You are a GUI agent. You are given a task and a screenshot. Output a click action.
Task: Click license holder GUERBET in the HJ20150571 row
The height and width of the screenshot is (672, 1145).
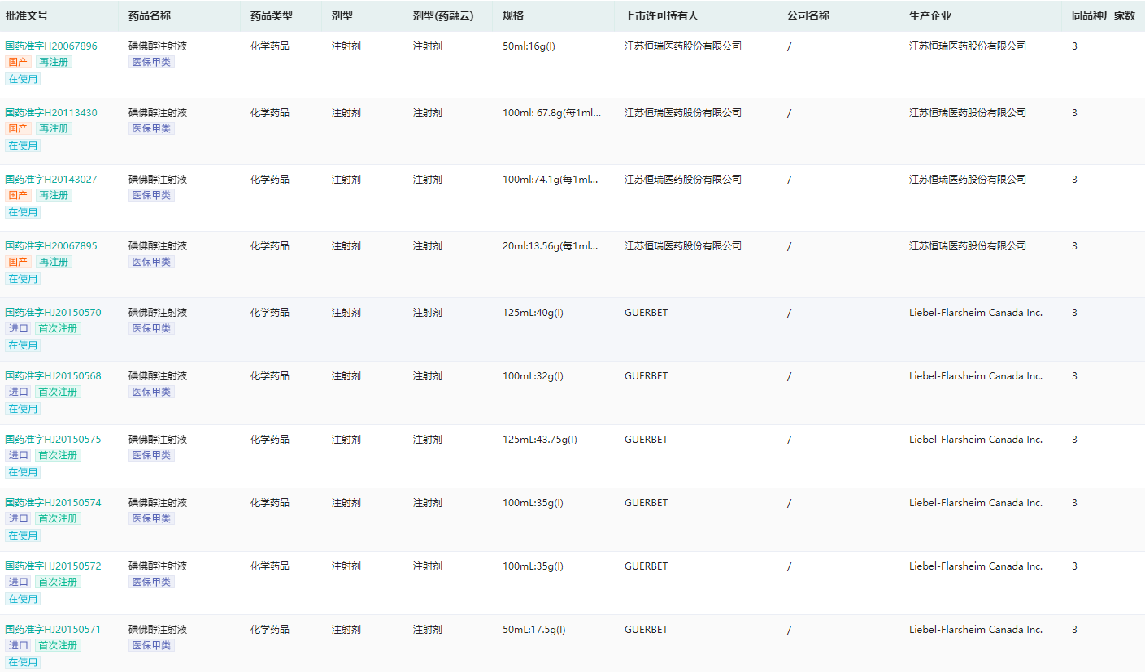click(x=646, y=630)
